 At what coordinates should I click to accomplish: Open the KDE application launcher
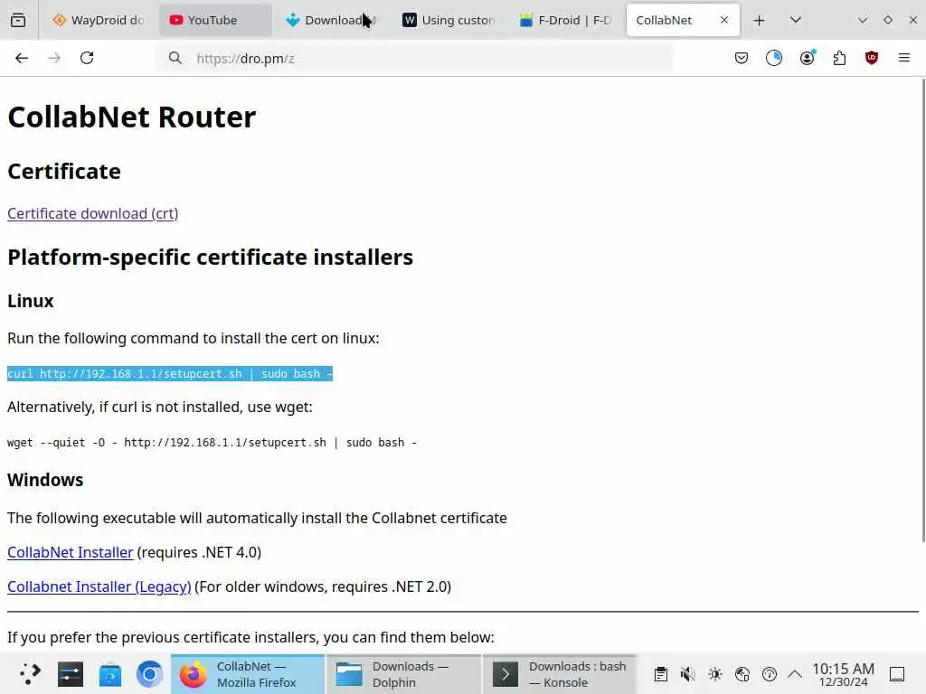point(30,674)
